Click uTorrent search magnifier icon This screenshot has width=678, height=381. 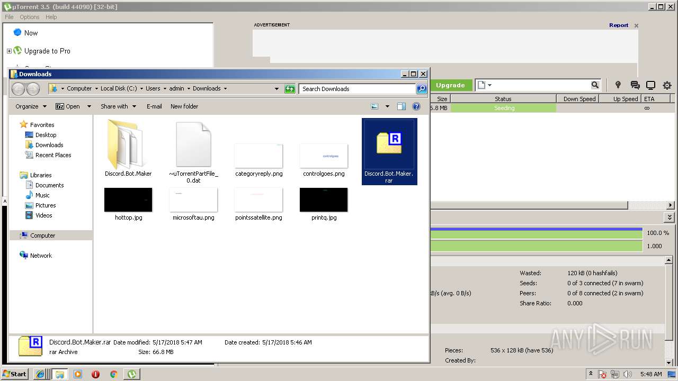(595, 85)
